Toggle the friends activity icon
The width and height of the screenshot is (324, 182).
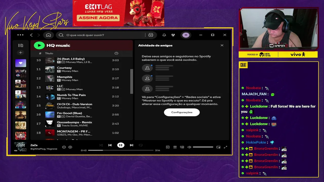173,35
